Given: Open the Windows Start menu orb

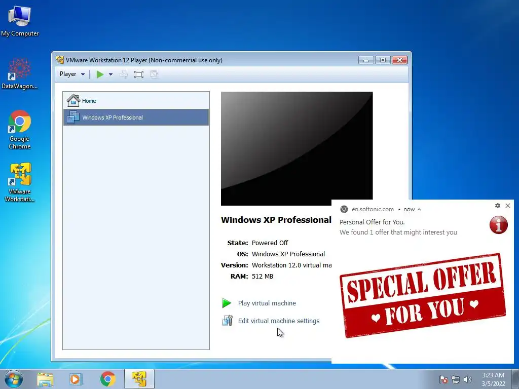Looking at the screenshot, I should click(13, 379).
